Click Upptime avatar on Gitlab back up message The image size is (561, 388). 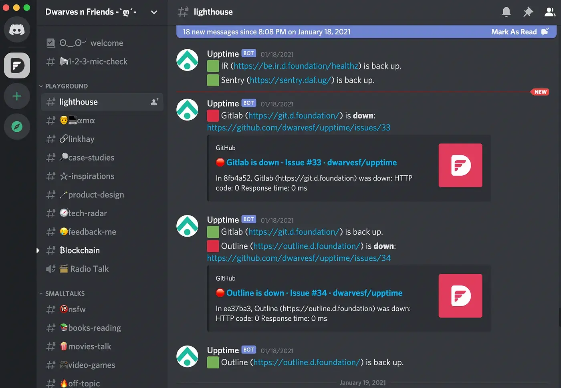(x=188, y=226)
